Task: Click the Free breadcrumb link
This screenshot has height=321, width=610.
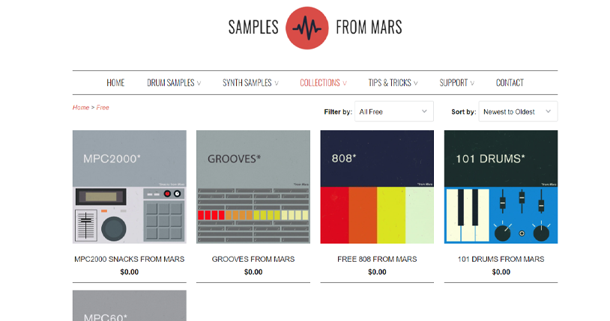Action: click(103, 108)
